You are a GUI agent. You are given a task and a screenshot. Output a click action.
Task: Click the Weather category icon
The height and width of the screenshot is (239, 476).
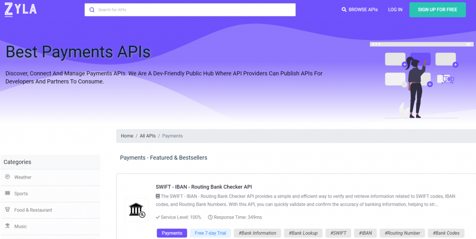(x=7, y=177)
